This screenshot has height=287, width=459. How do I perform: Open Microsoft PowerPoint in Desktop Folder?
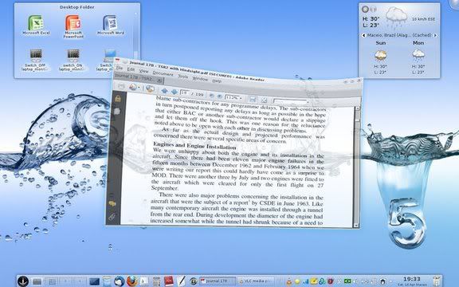click(73, 26)
